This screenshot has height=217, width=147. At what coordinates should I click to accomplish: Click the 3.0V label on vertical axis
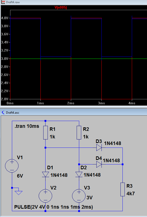tap(5, 59)
